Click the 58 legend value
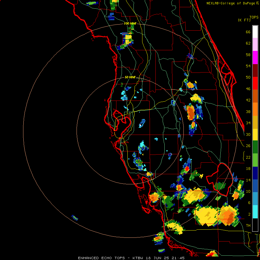 click(x=248, y=55)
